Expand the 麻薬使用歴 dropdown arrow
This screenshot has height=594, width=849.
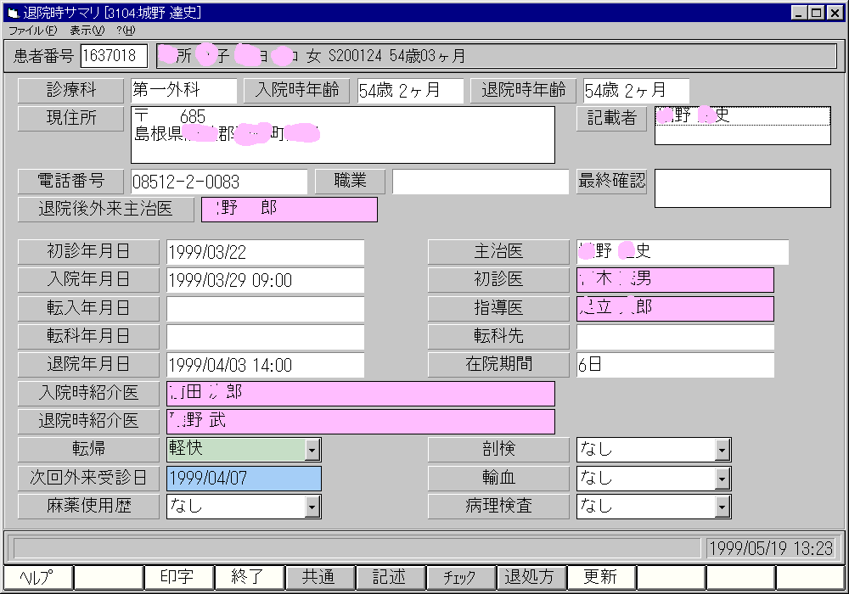(x=312, y=507)
